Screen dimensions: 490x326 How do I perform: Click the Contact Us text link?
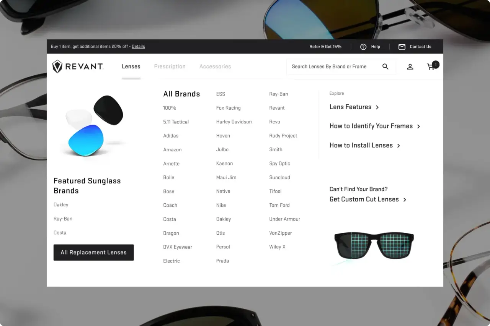420,47
